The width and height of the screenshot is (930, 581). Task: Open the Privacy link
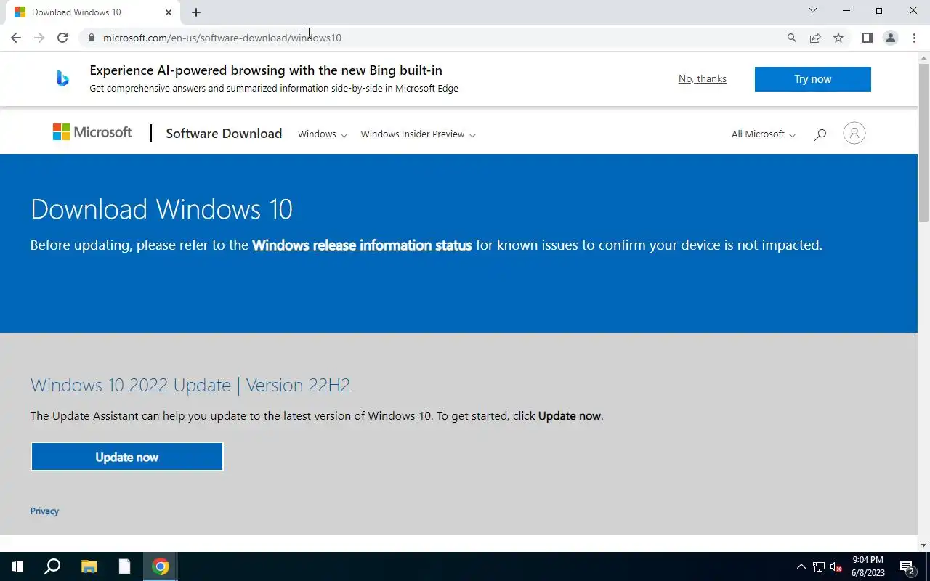click(x=44, y=511)
